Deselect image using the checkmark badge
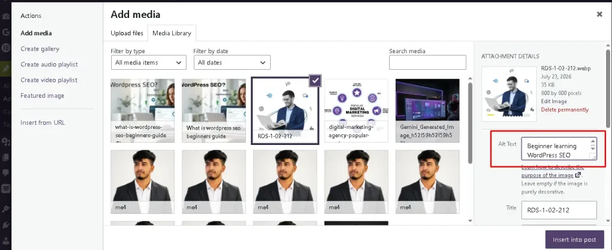 pos(316,81)
